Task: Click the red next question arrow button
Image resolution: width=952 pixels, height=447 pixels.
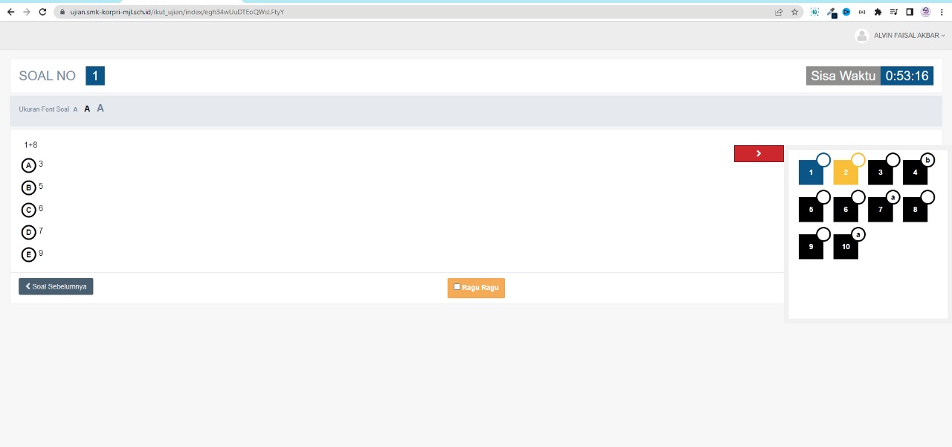Action: (759, 153)
